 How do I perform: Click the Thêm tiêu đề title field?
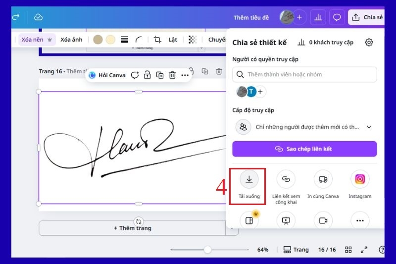click(x=251, y=17)
